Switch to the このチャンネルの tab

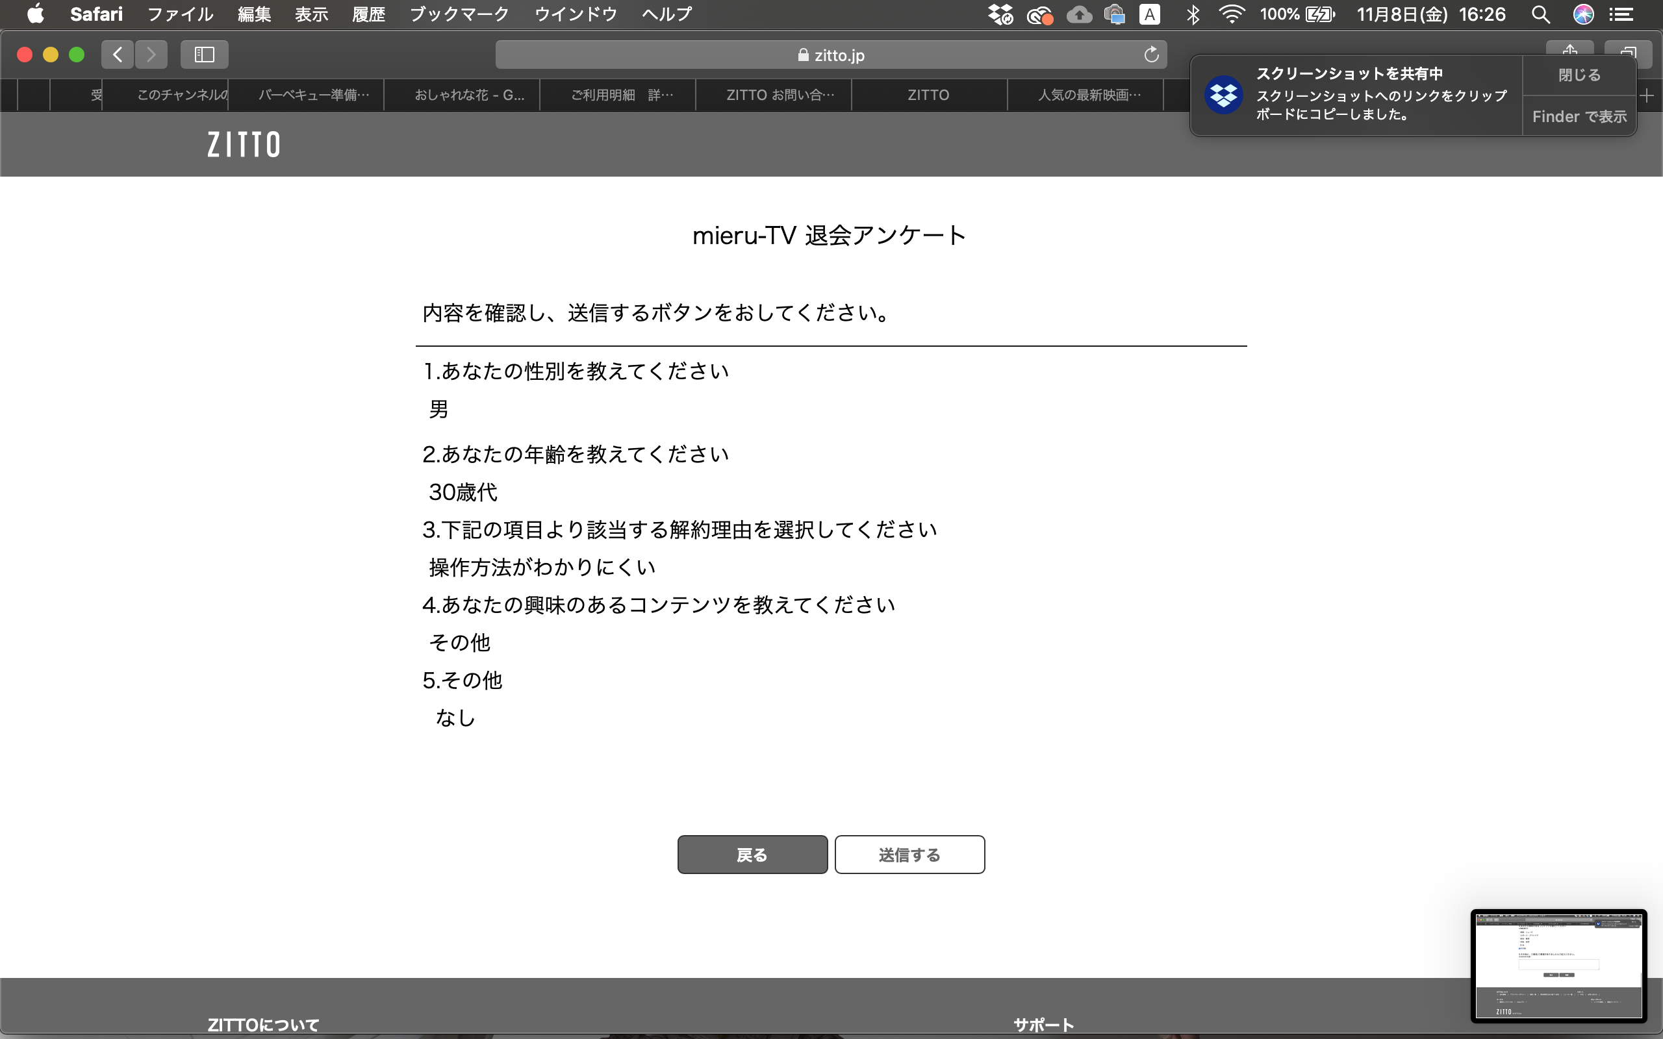166,95
